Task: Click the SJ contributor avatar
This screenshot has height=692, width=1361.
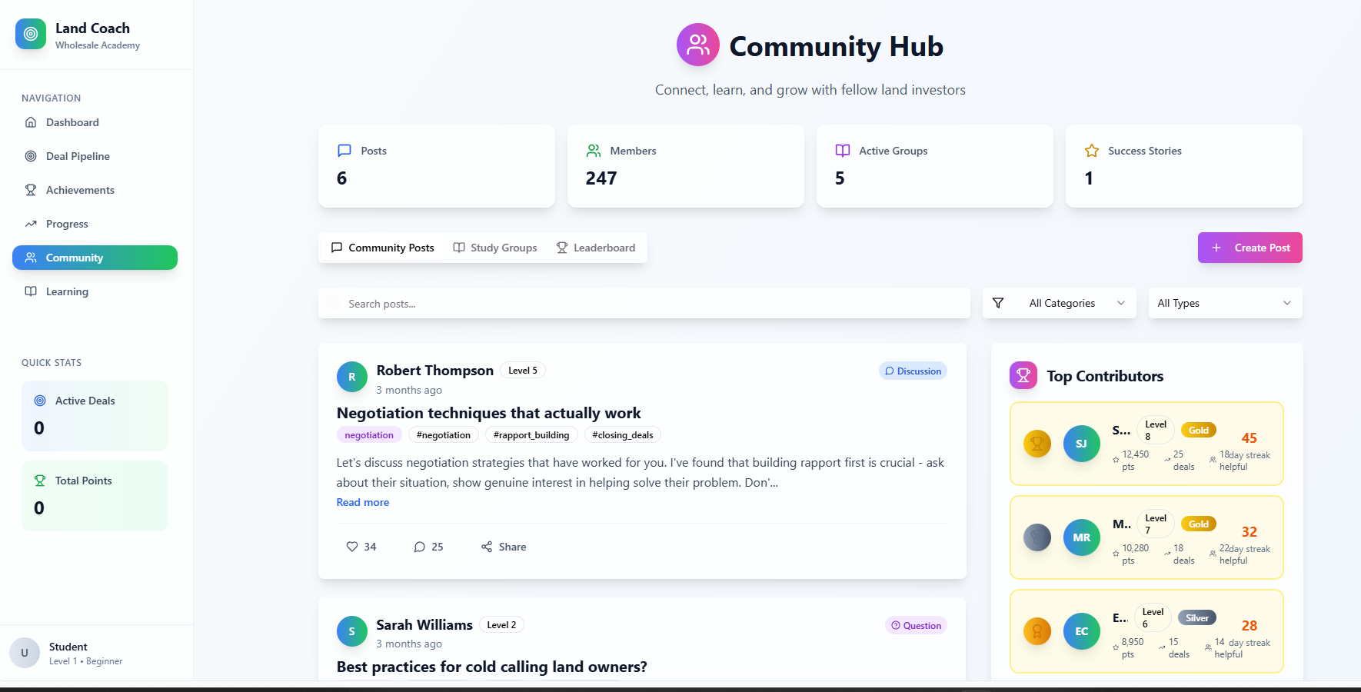Action: [x=1081, y=444]
